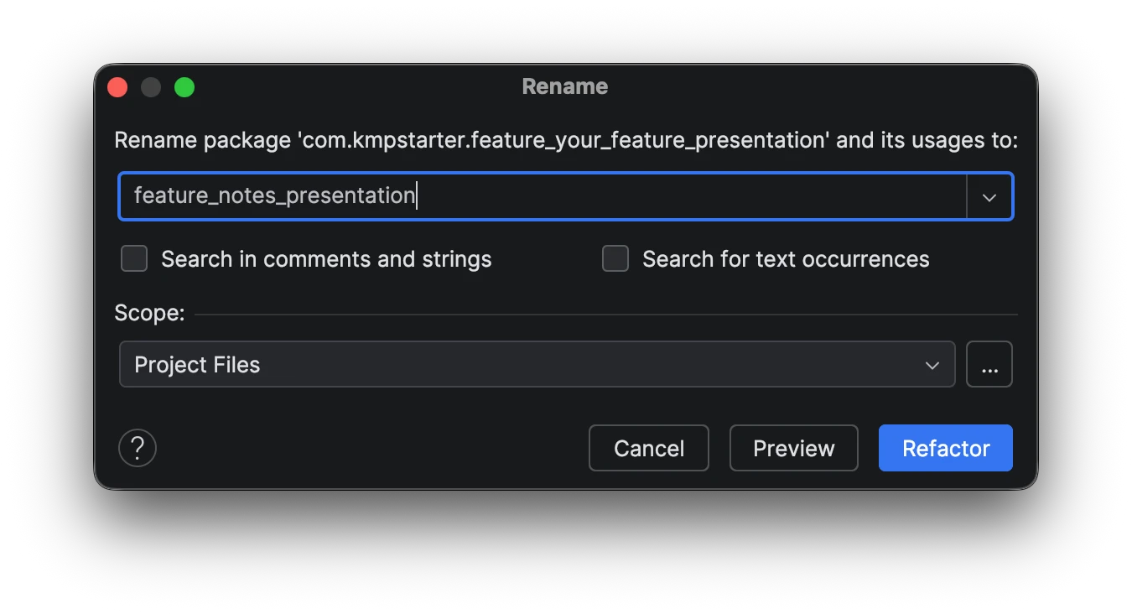Open the scope combo box
The width and height of the screenshot is (1132, 614).
(x=537, y=365)
